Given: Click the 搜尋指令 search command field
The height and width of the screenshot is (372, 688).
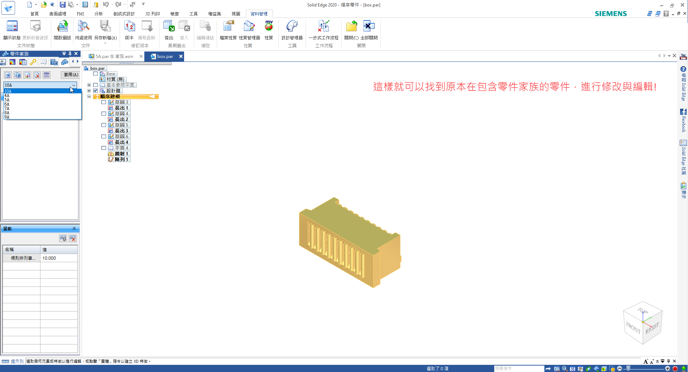Looking at the screenshot, I should click(x=519, y=368).
